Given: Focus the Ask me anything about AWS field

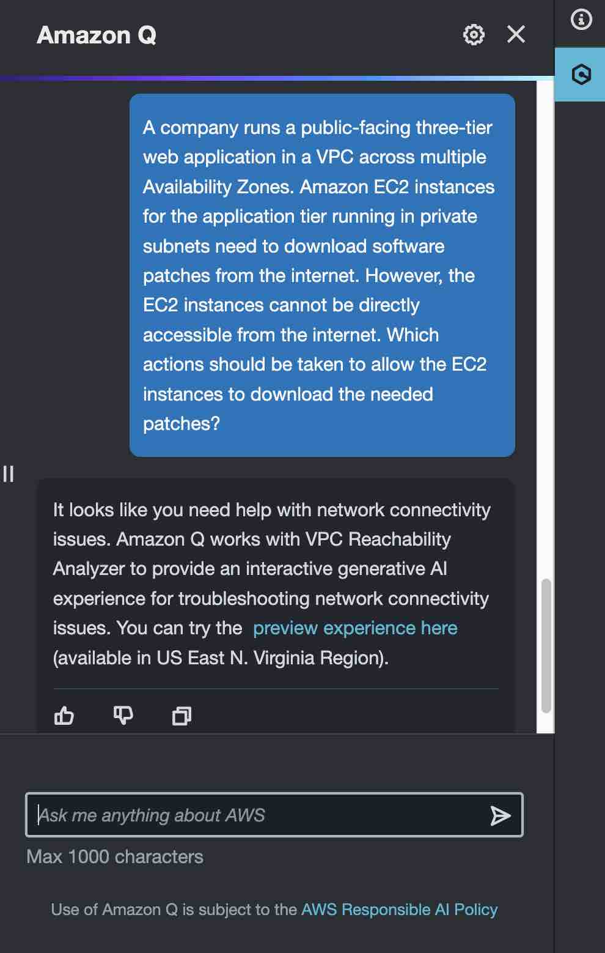Looking at the screenshot, I should 274,815.
